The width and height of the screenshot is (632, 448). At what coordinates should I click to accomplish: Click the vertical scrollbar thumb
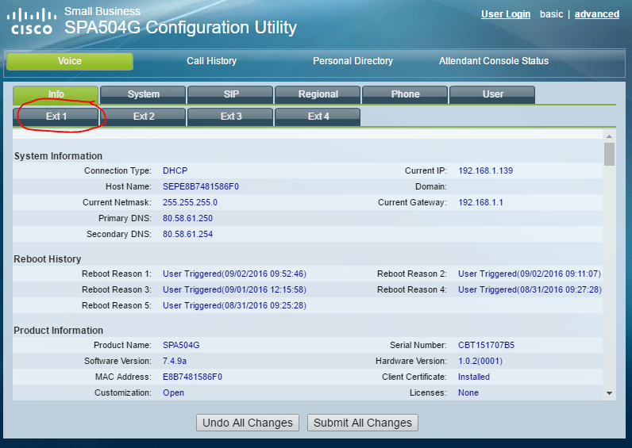click(x=610, y=154)
